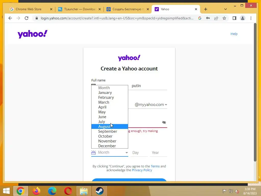This screenshot has width=261, height=196.
Task: Click the browser forward arrow
Action: [x=18, y=18]
